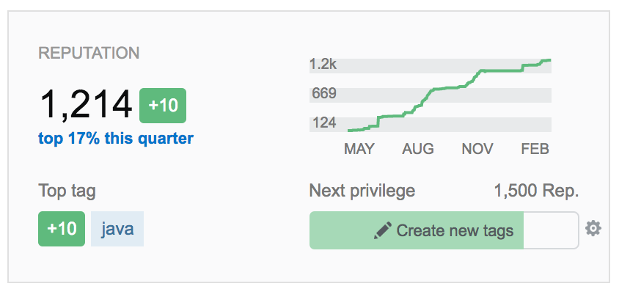Click the +10 badge beside java tag
Viewport: 619px width, 289px height.
[62, 229]
